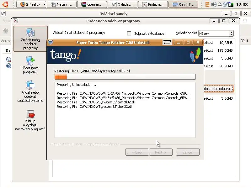
Task: Minimize the Ovládací panely window
Action: point(226,13)
